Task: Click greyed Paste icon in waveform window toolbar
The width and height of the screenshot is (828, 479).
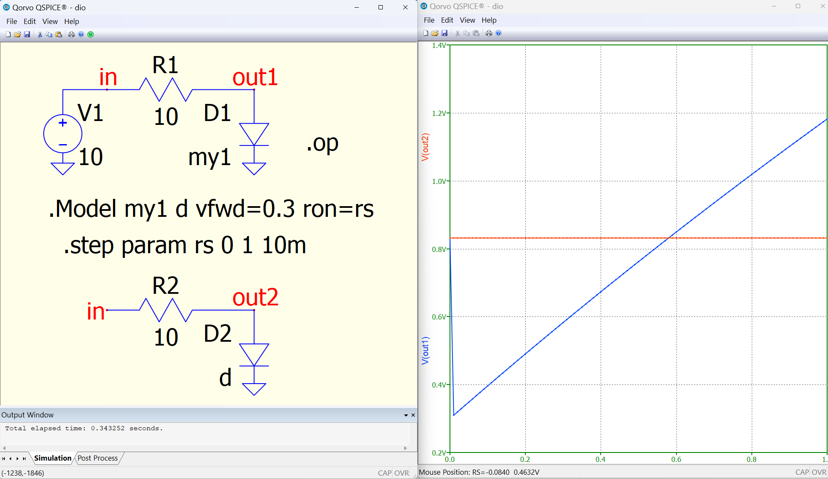Action: 476,33
